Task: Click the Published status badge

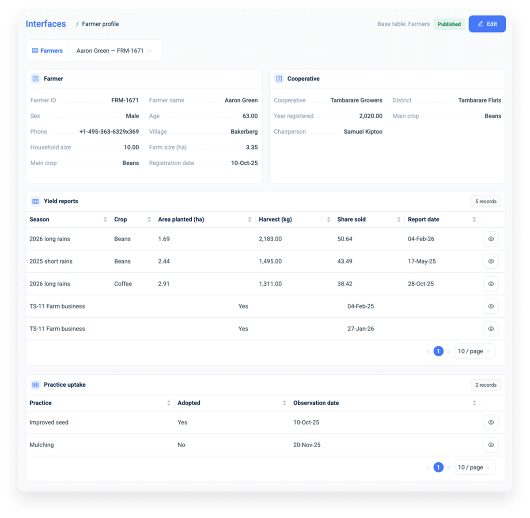Action: [449, 24]
